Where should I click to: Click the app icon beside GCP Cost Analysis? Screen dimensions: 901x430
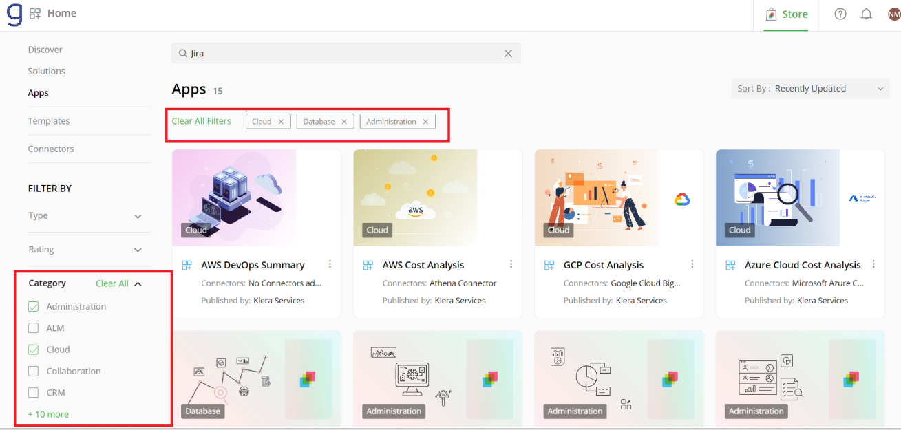[x=549, y=265]
